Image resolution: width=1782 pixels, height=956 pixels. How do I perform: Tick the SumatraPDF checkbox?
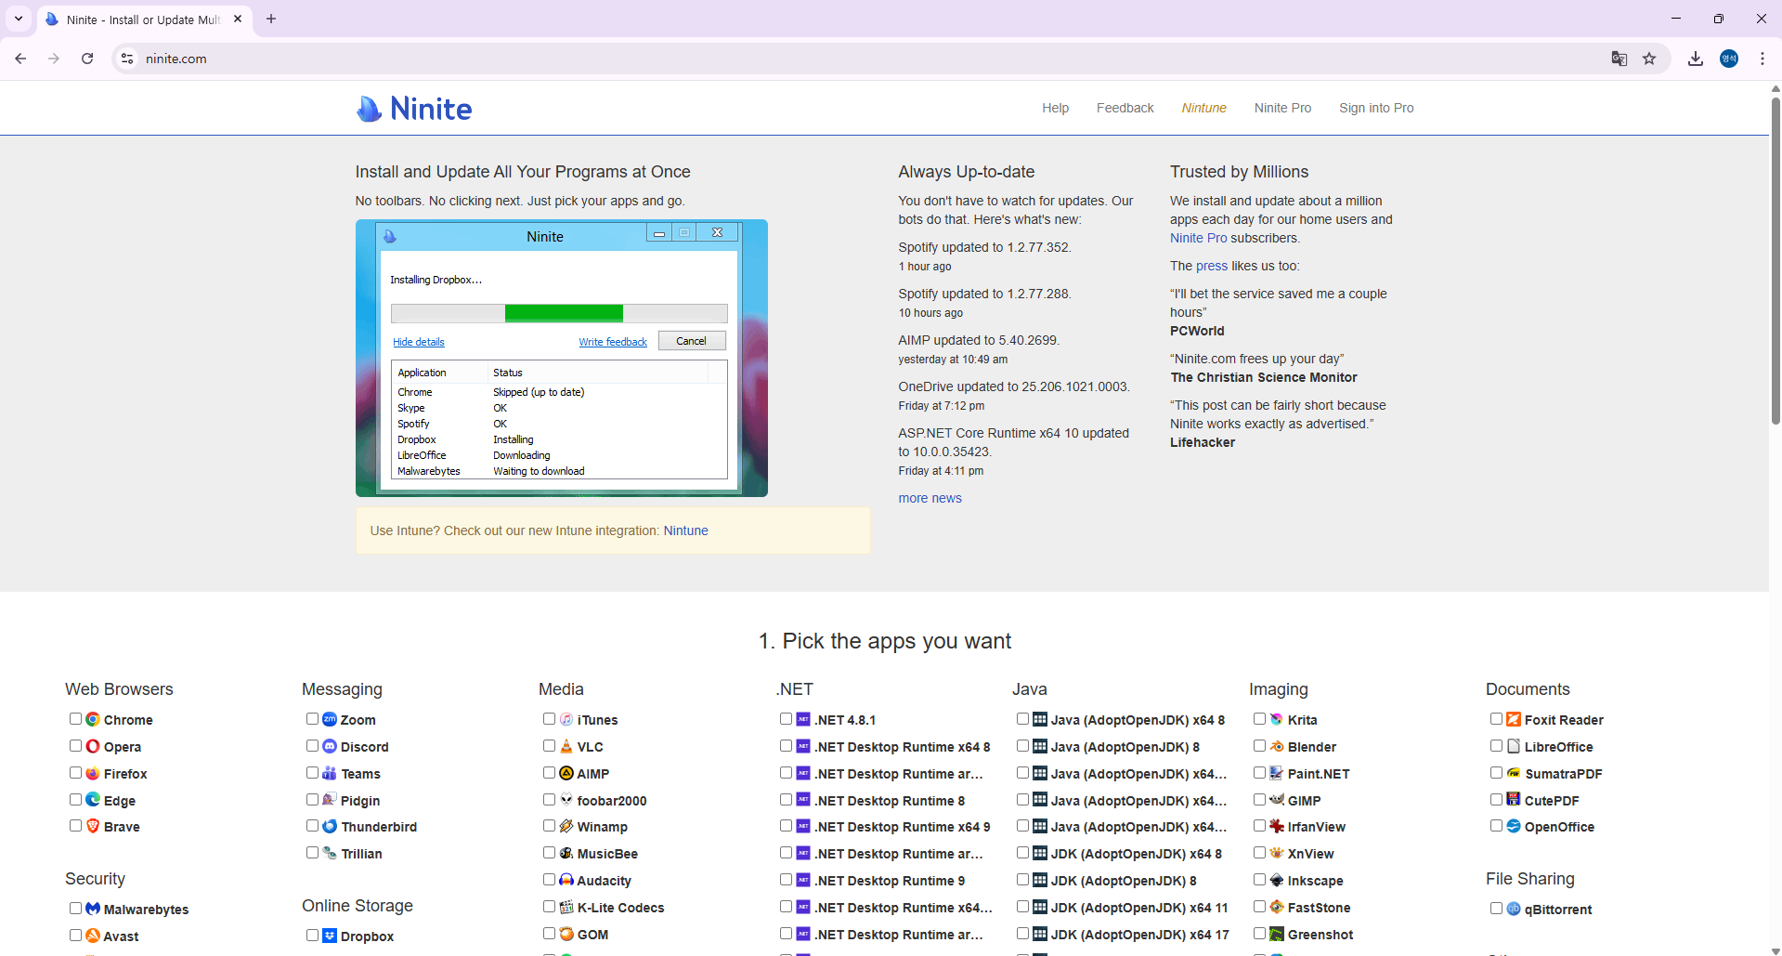(1497, 773)
